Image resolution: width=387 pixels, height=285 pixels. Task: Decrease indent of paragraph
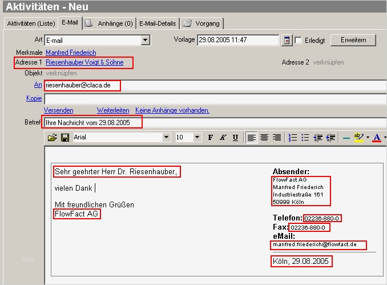tap(318, 137)
